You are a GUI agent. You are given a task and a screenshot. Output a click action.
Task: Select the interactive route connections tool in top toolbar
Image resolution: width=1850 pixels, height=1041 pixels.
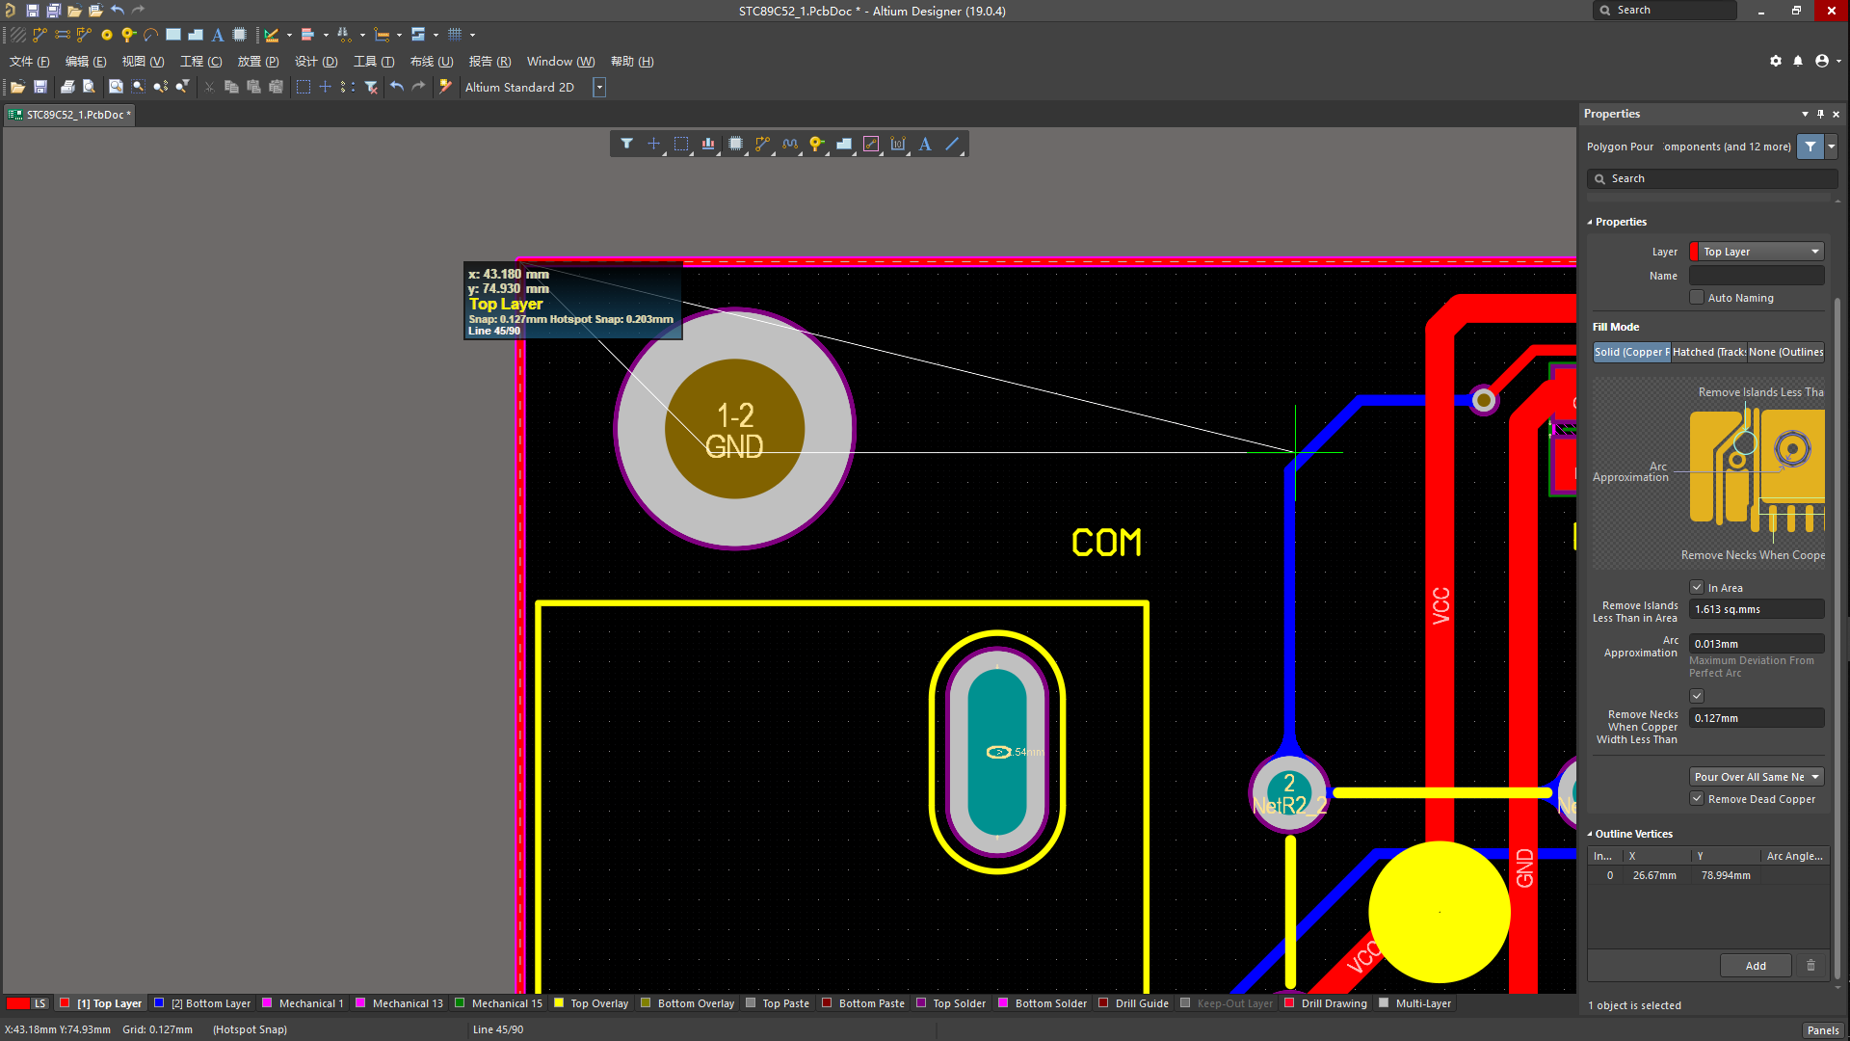coord(40,35)
